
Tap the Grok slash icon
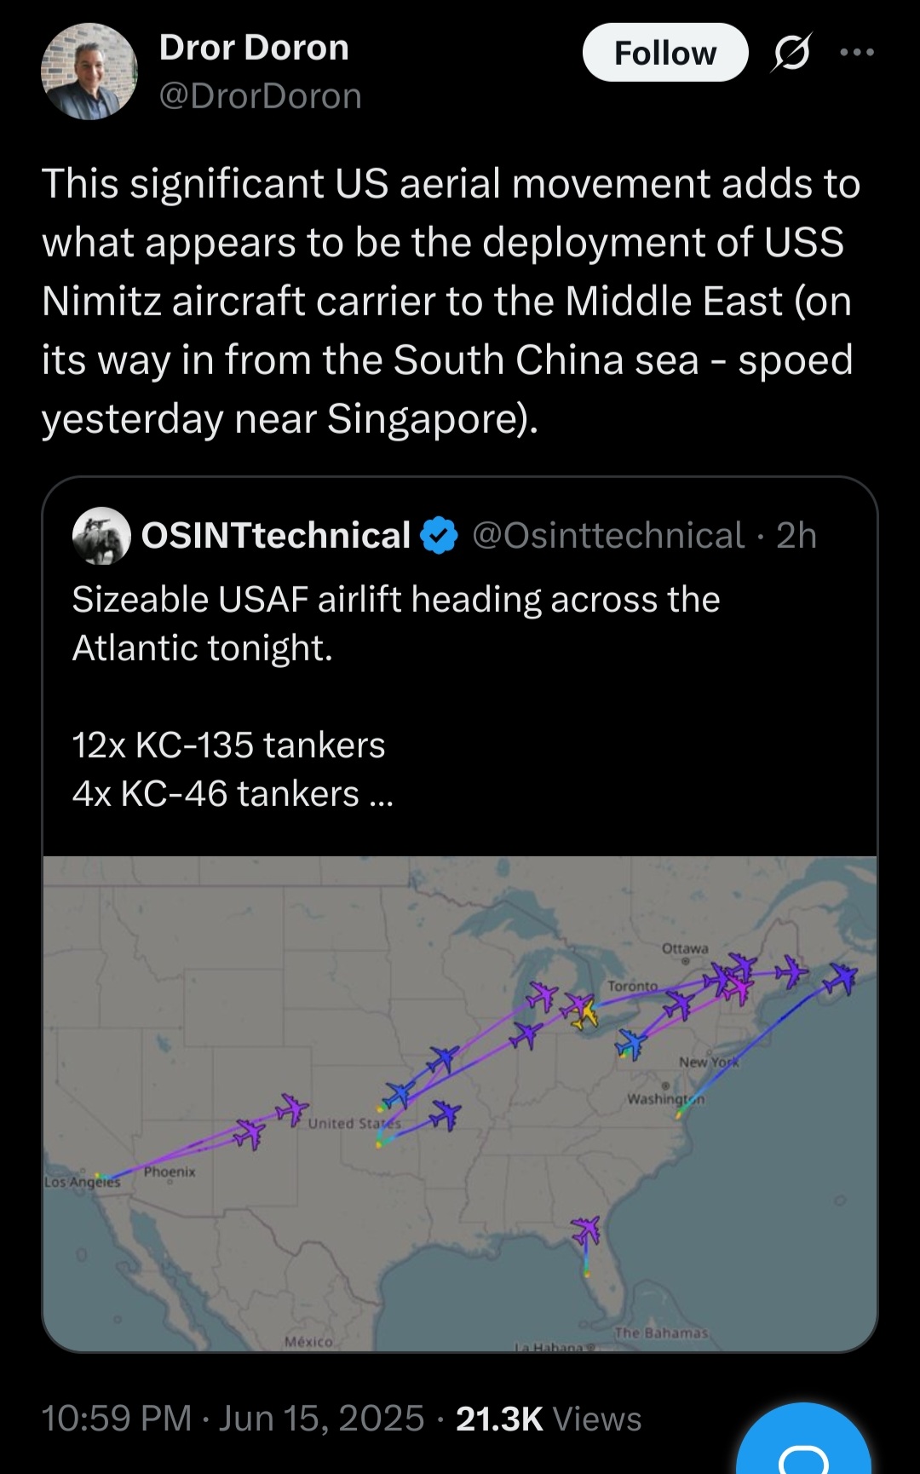(791, 53)
